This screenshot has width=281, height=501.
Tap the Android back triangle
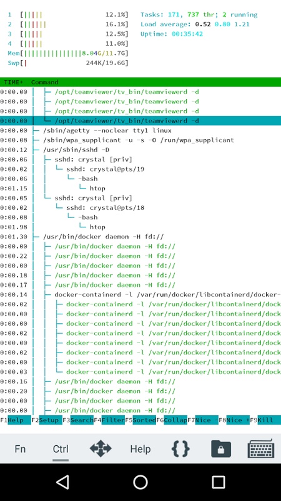(x=63, y=482)
